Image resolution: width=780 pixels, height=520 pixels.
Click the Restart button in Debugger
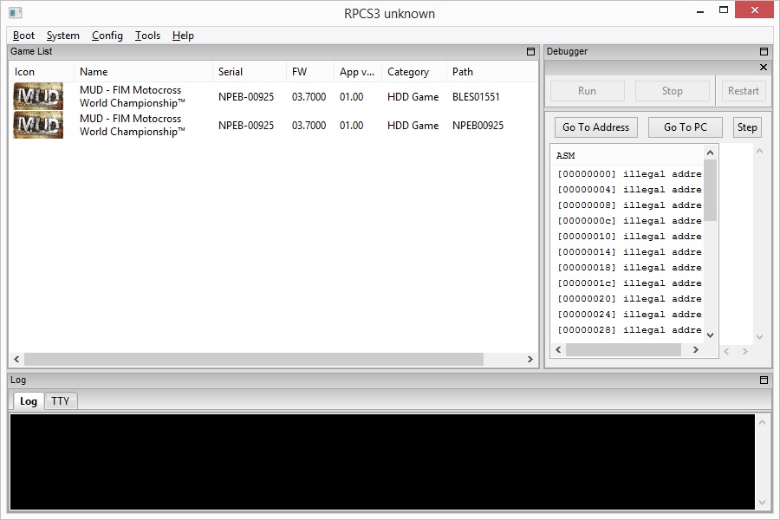coord(744,91)
